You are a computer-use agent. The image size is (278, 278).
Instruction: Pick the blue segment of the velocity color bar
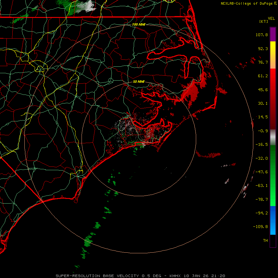(273, 220)
